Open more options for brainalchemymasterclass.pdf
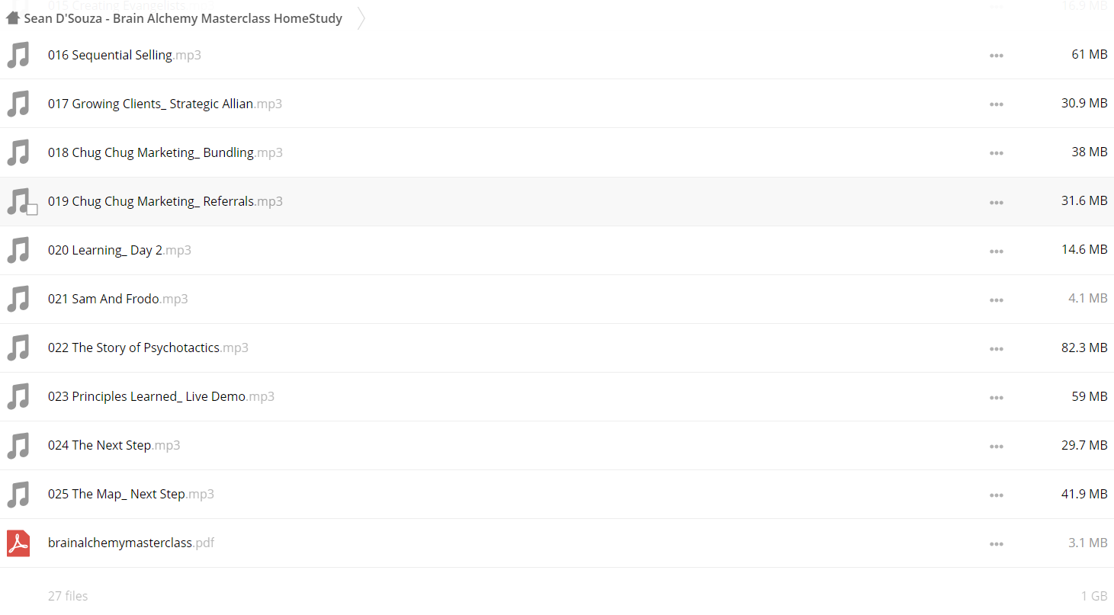 click(996, 543)
